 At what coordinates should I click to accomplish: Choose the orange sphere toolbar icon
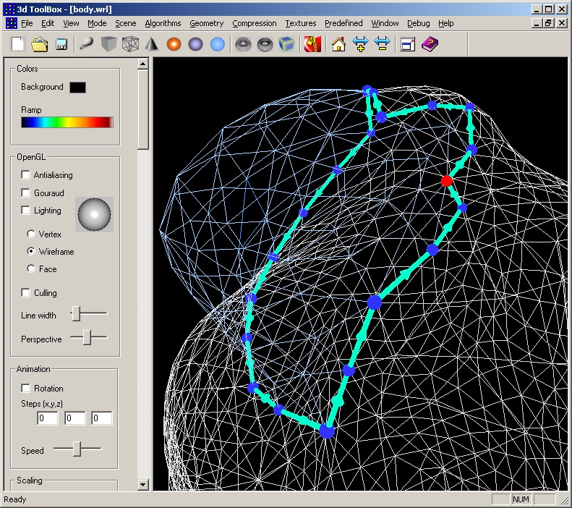pyautogui.click(x=174, y=44)
